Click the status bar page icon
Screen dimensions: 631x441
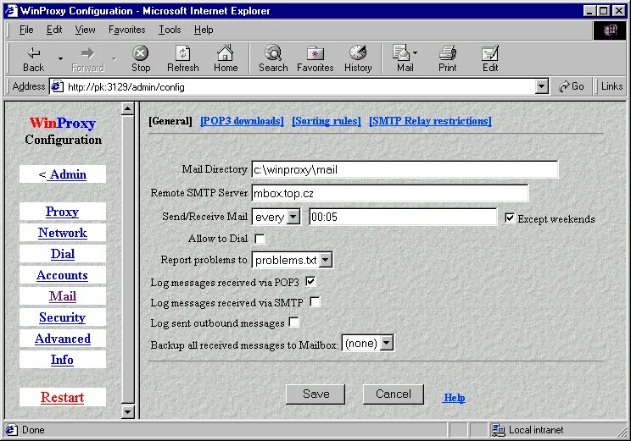pyautogui.click(x=11, y=430)
